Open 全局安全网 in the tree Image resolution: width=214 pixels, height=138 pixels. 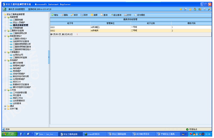[18, 55]
